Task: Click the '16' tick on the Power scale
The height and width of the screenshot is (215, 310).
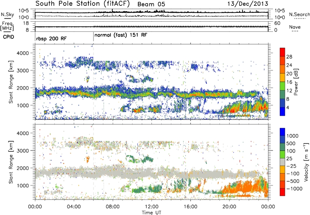Action: click(x=289, y=82)
